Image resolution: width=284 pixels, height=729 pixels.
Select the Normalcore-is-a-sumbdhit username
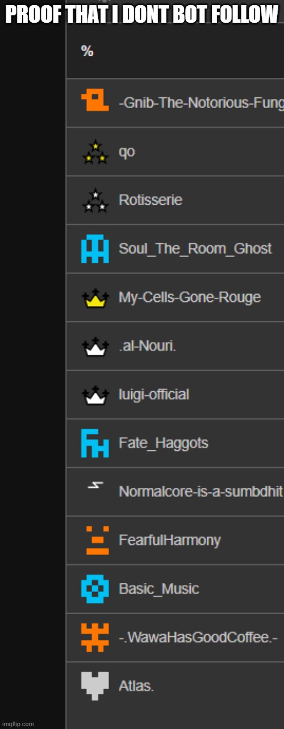click(201, 491)
